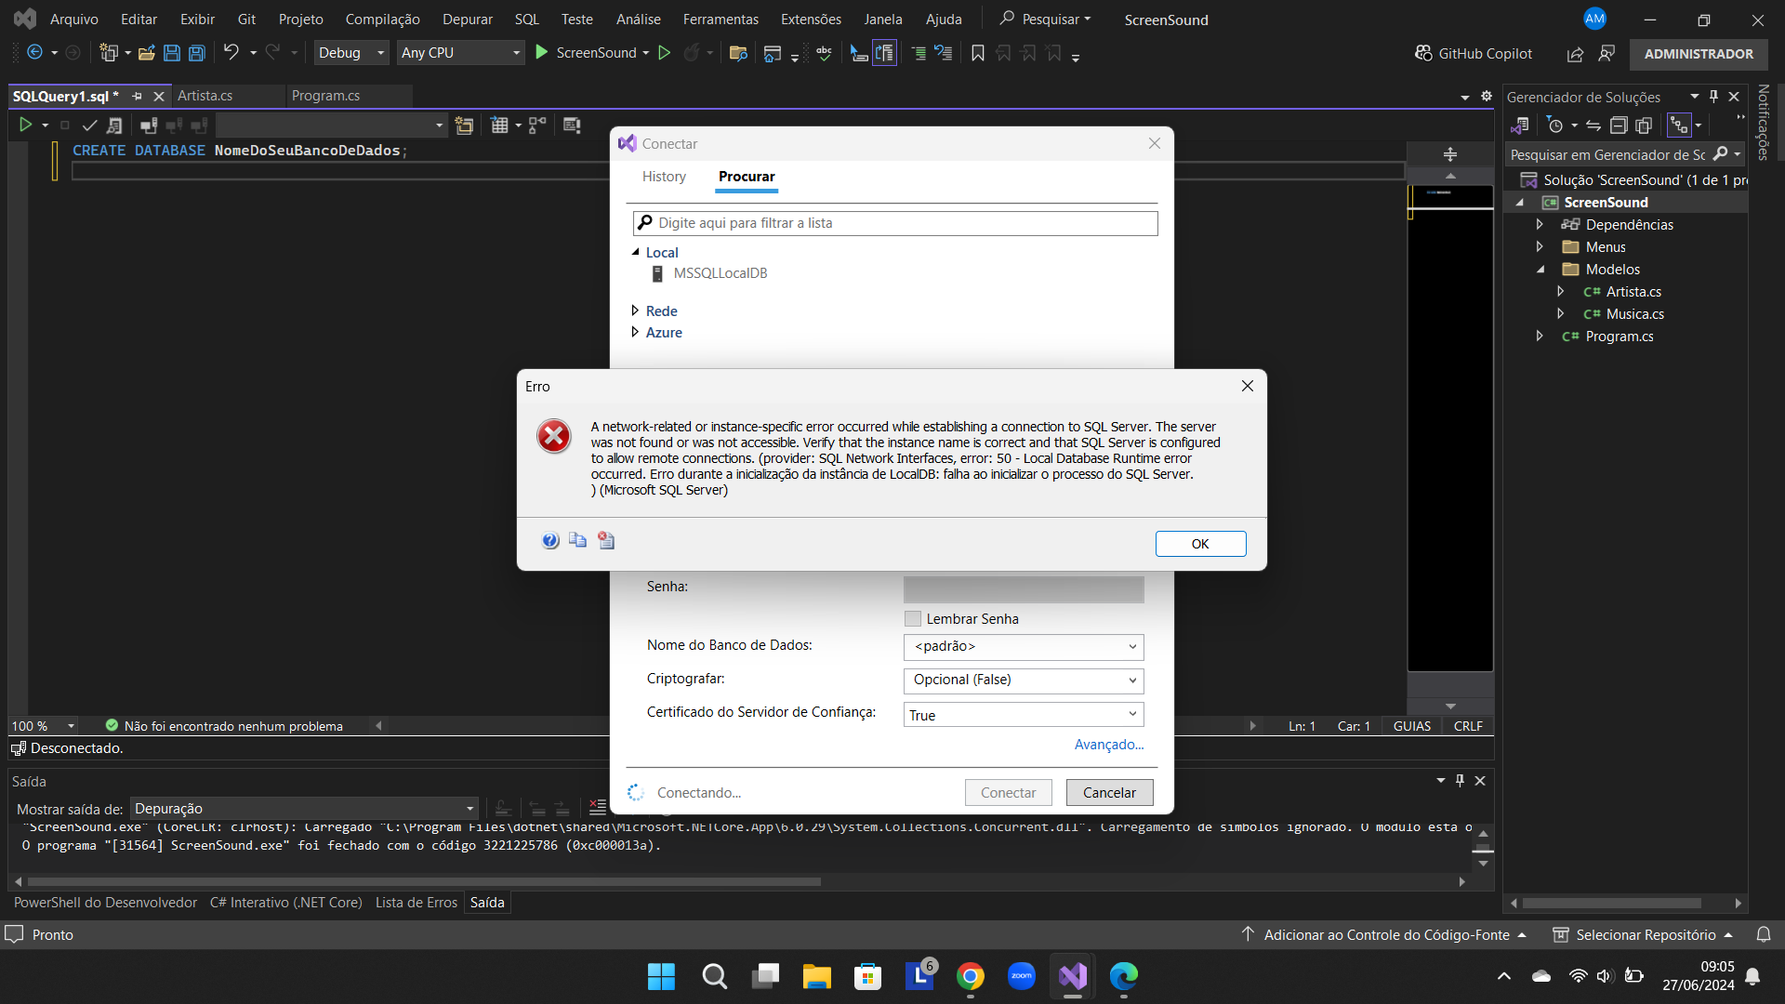Click the Save icon in the main toolbar
The width and height of the screenshot is (1785, 1004).
click(x=171, y=53)
